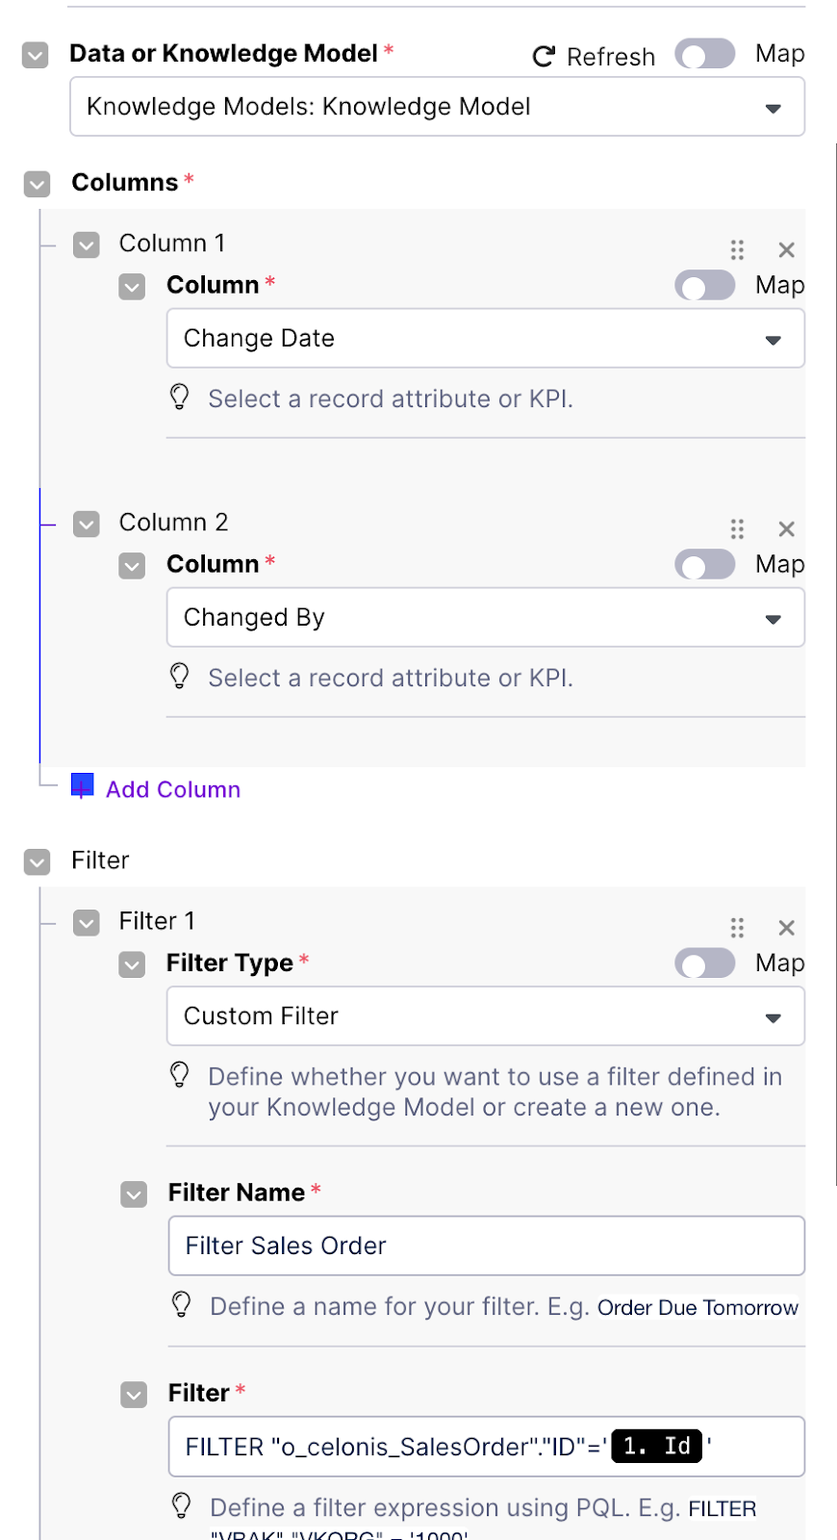Toggle the Map switch for Filter Type
The height and width of the screenshot is (1540, 837).
tap(704, 963)
